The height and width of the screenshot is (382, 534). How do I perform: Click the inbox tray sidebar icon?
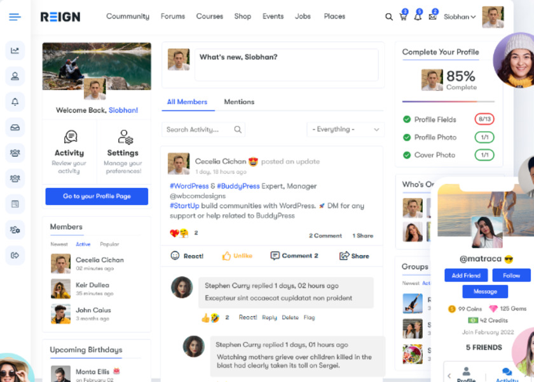pos(15,128)
